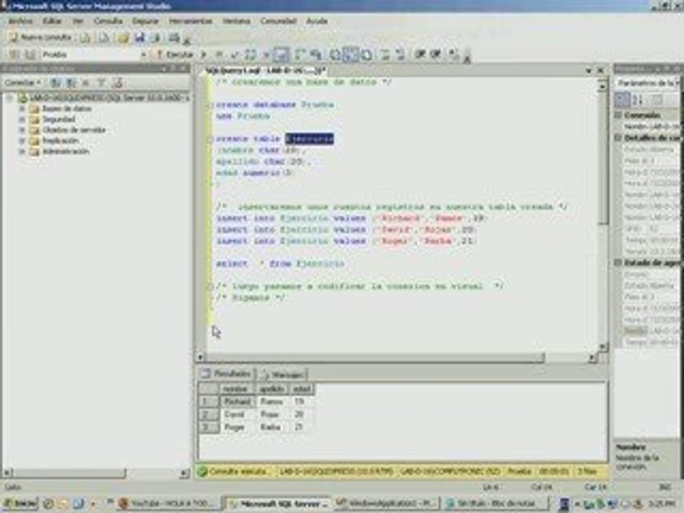The width and height of the screenshot is (684, 513).
Task: Click the open-folder icon in the top toolbar
Action: (x=123, y=38)
